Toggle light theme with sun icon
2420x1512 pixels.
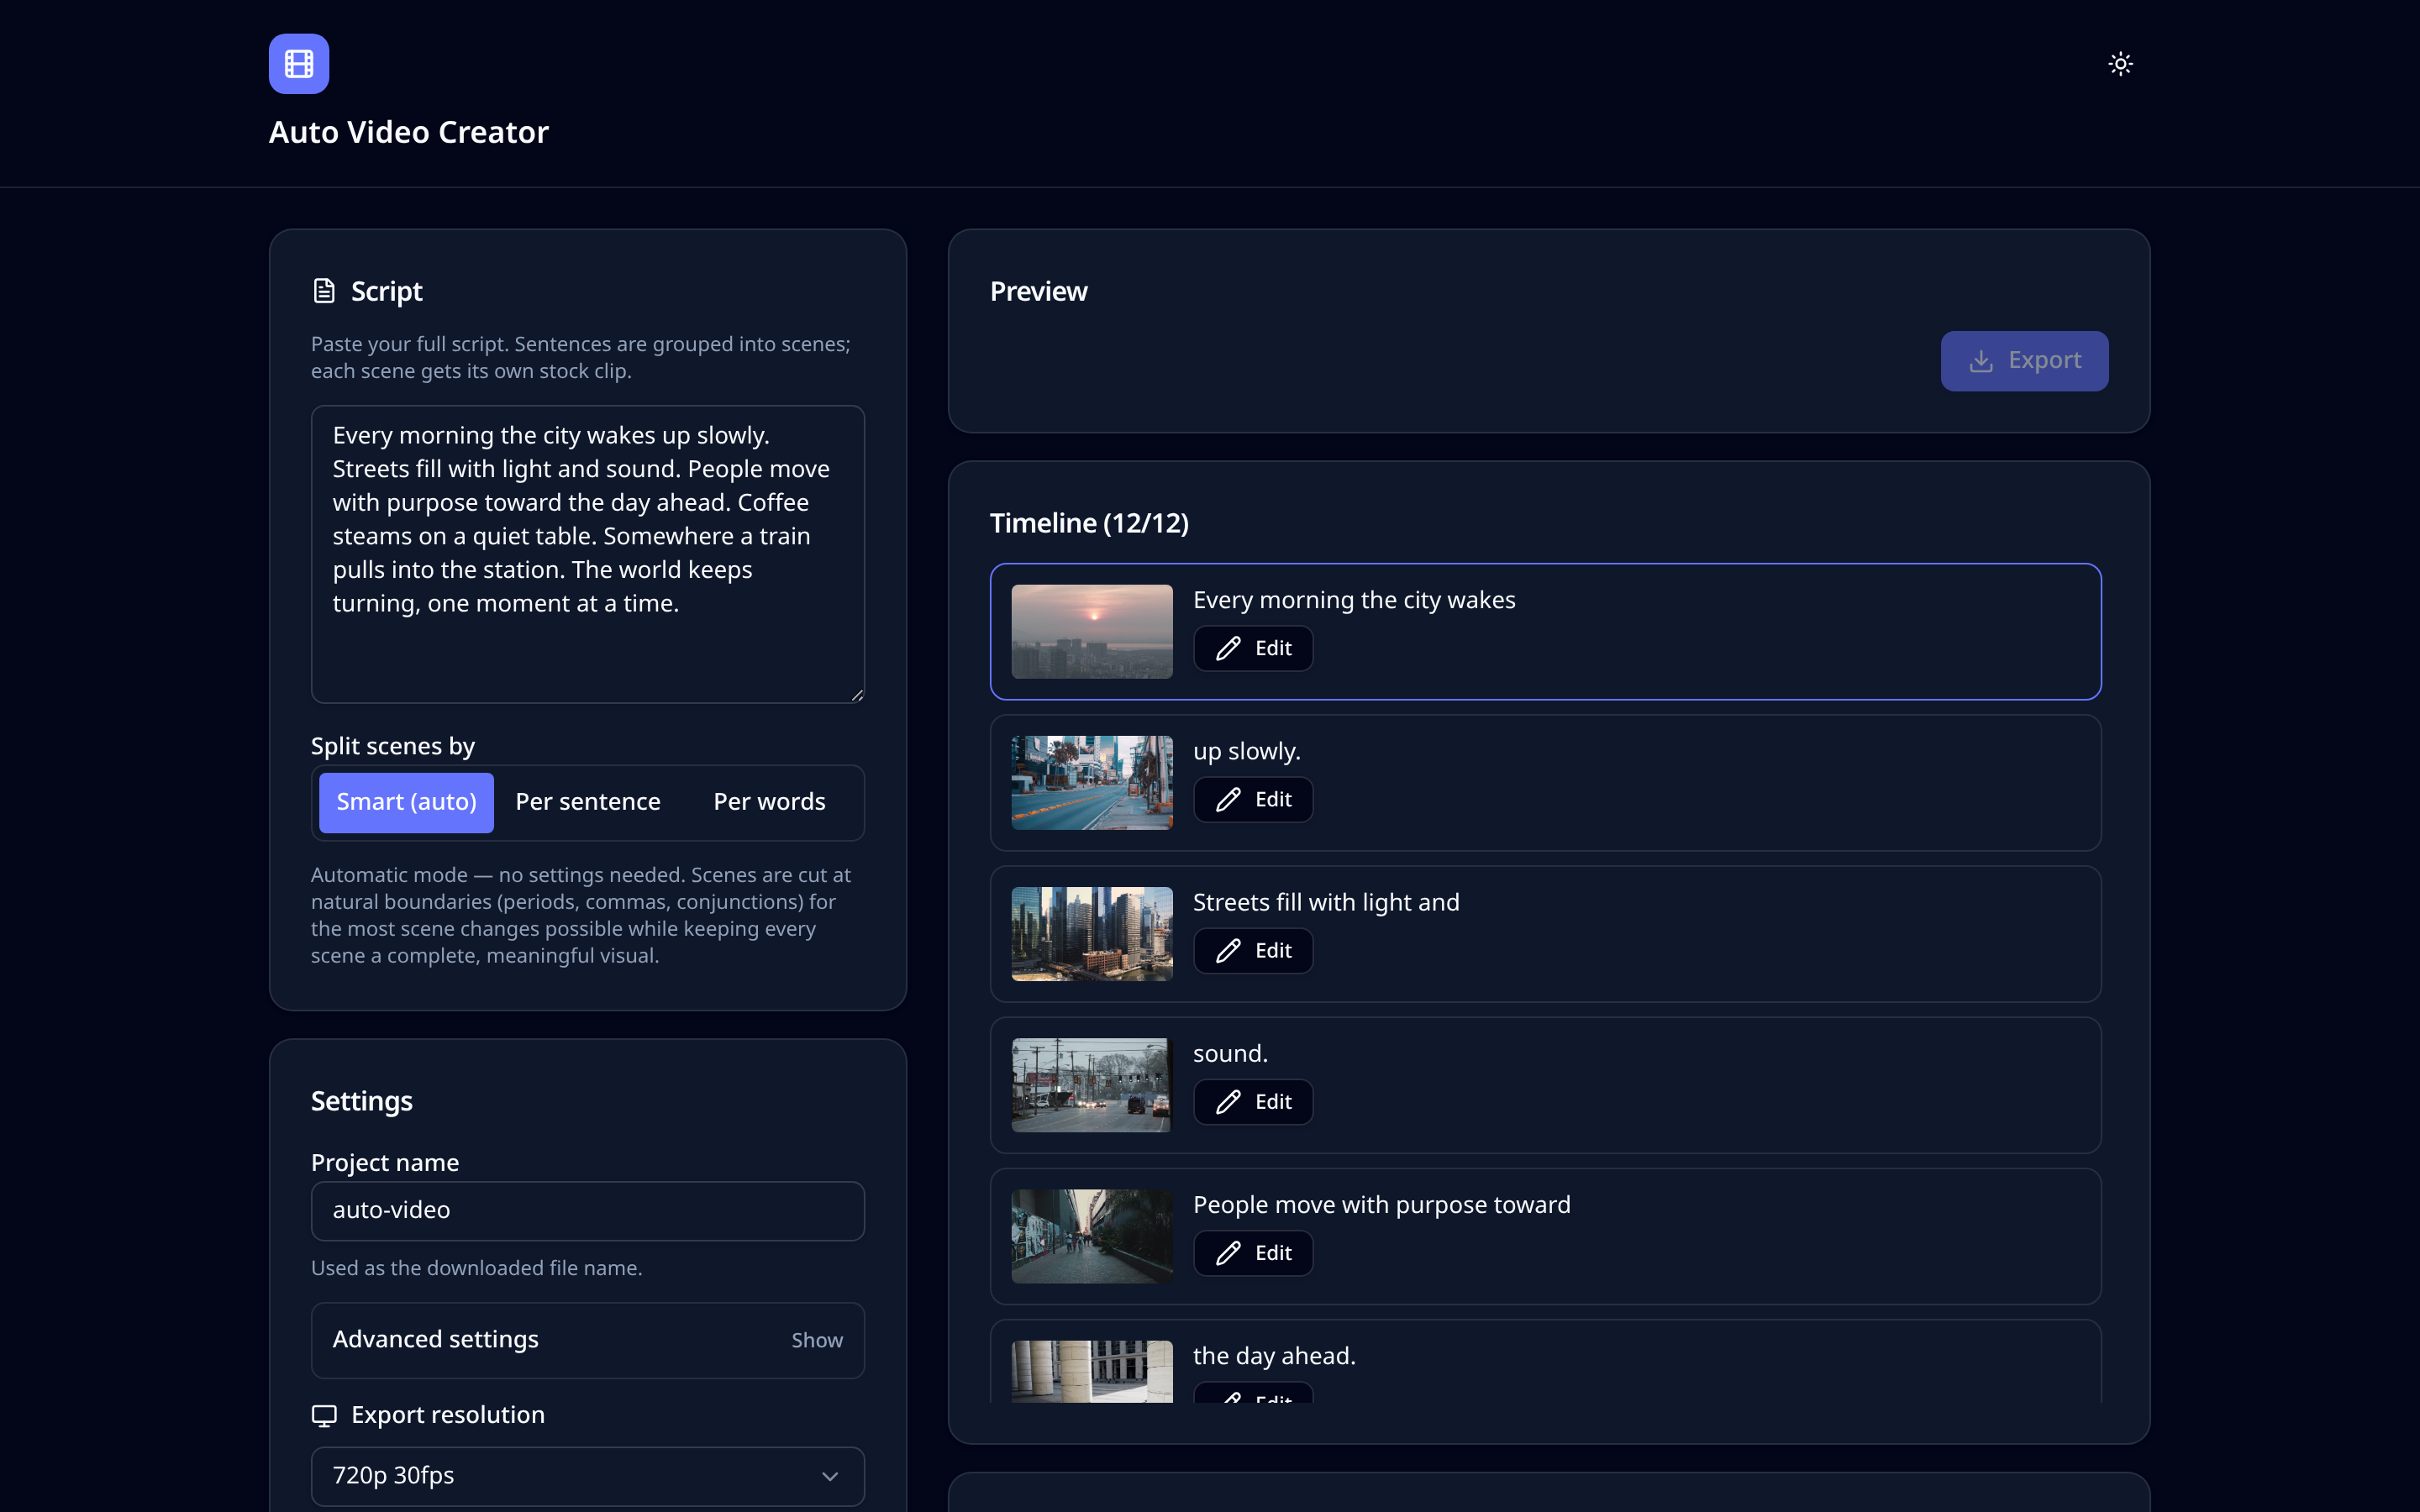tap(2120, 64)
